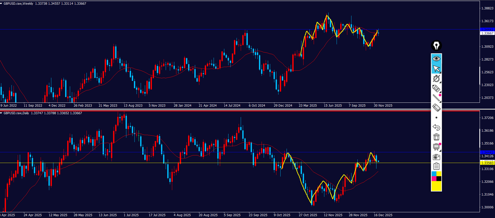Click the undo arrow icon
This screenshot has height=218, width=495.
click(436, 127)
